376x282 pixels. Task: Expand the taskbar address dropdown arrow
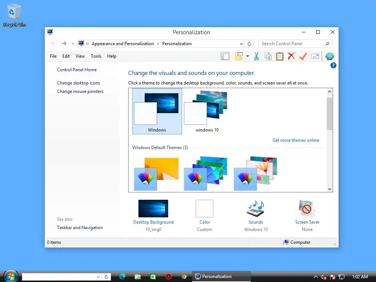[98, 277]
